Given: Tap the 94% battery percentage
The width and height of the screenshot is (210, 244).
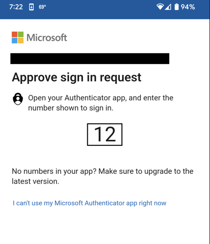Looking at the screenshot, I should pyautogui.click(x=188, y=7).
